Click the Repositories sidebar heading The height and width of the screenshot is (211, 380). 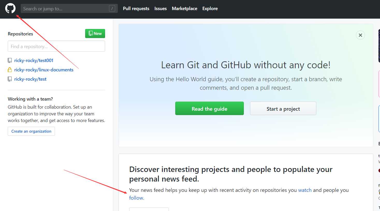pos(20,34)
